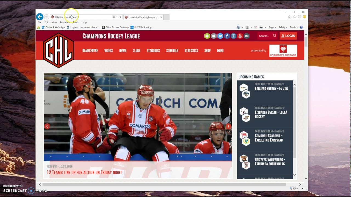351x197 pixels.
Task: Click the site Search input field
Action: click(265, 36)
